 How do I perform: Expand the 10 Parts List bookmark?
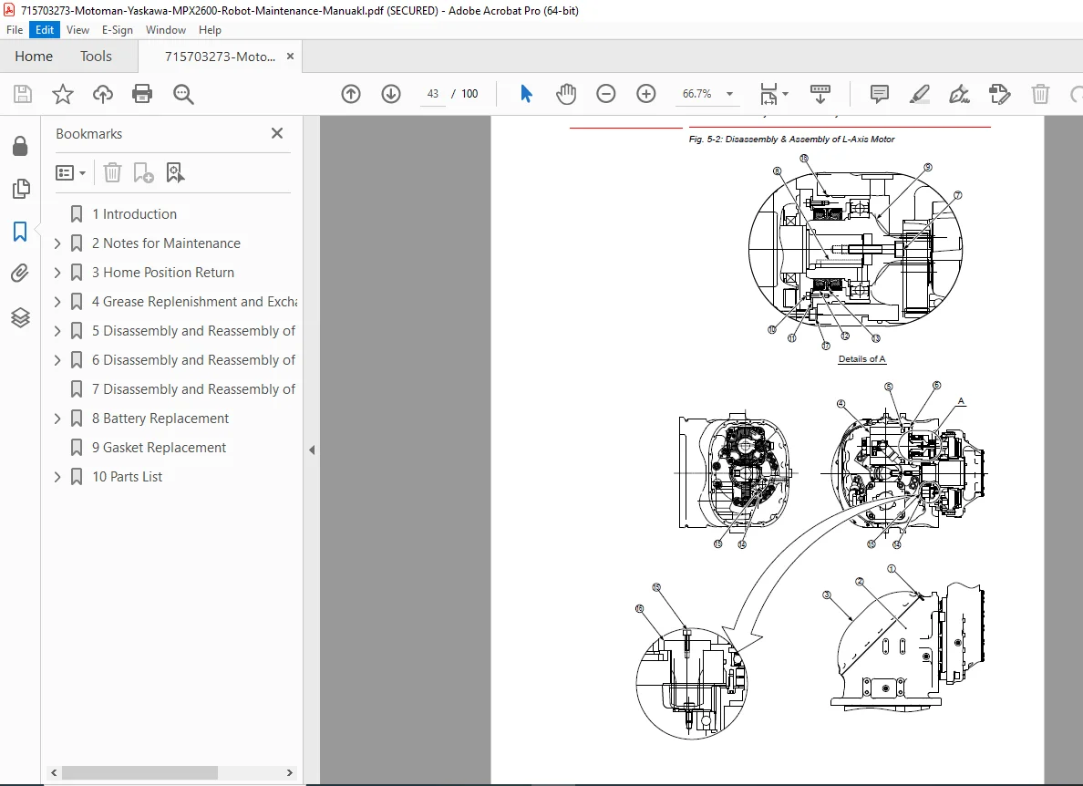point(57,477)
